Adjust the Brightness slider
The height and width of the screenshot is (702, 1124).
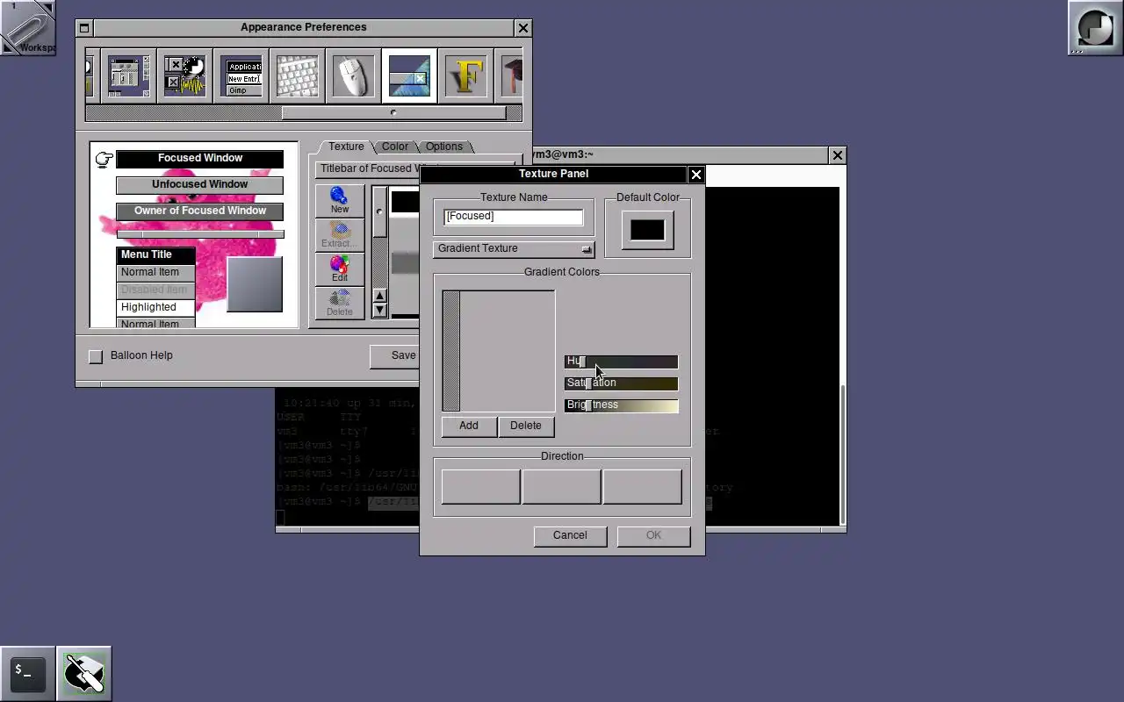click(x=621, y=405)
